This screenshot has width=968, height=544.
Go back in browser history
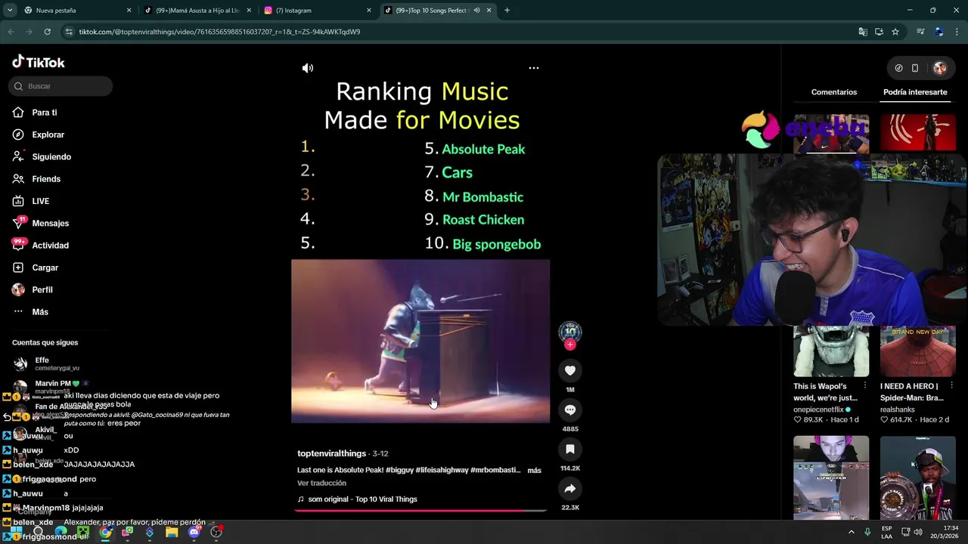[11, 32]
